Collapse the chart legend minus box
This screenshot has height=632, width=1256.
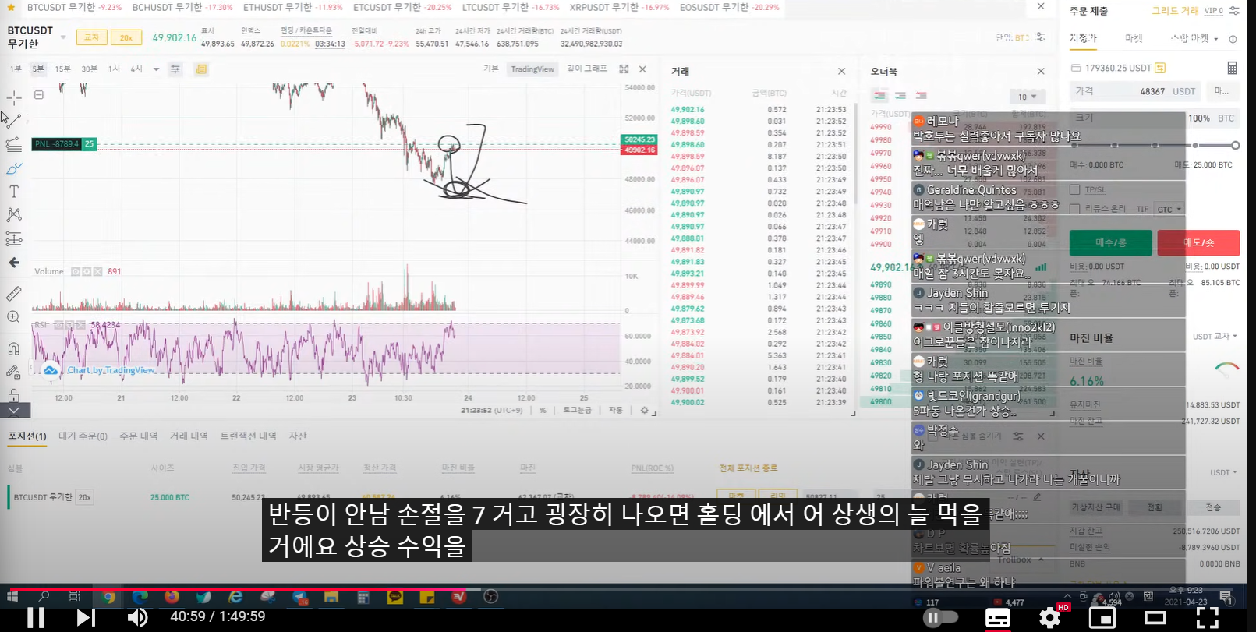pos(38,95)
